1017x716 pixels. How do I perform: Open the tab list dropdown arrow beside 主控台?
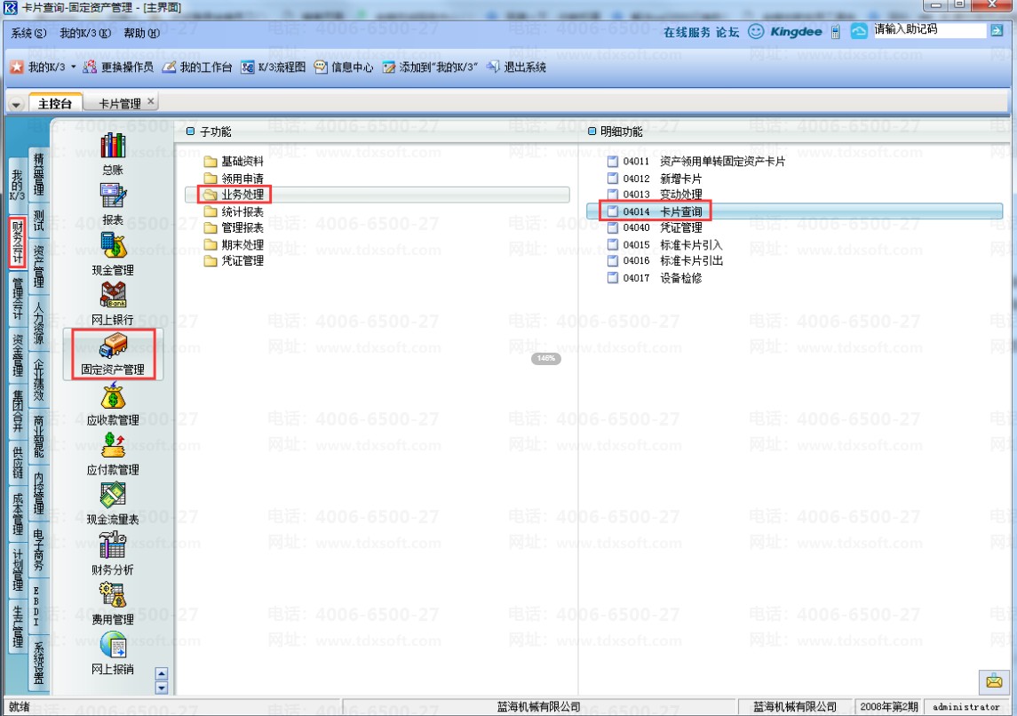click(x=16, y=104)
